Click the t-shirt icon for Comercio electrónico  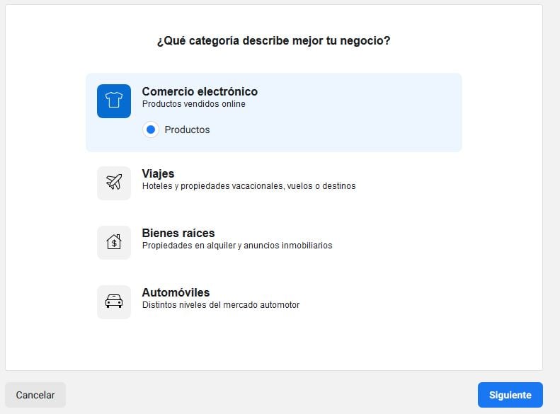114,101
